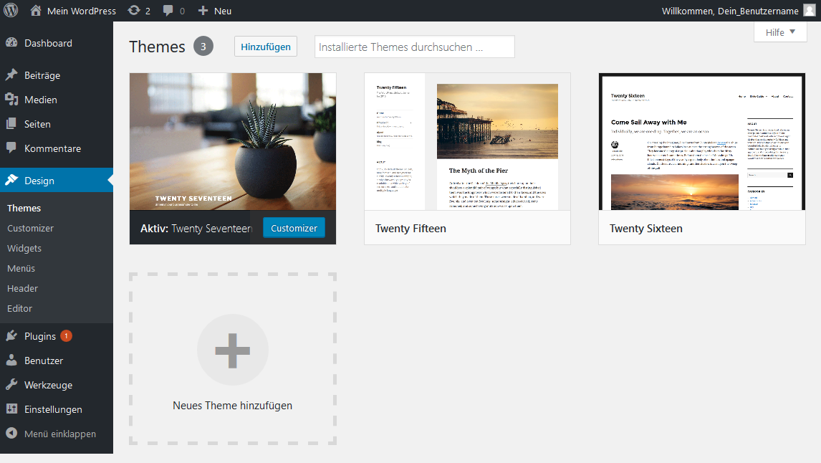Open the Dashboard menu item
The width and height of the screenshot is (821, 463).
(57, 43)
